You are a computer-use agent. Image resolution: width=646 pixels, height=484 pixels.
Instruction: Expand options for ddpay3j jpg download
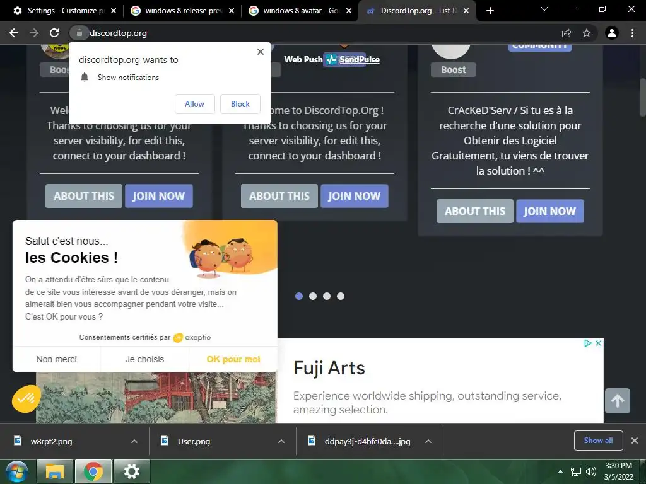(x=428, y=441)
